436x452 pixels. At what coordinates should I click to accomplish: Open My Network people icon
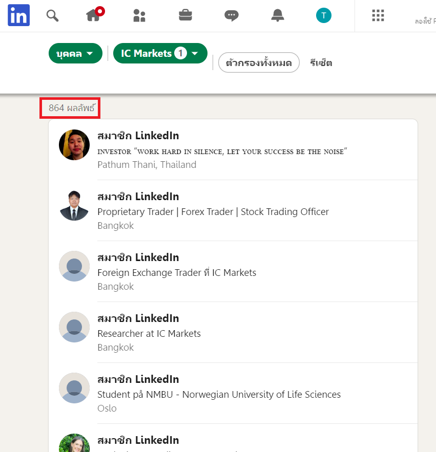(x=139, y=16)
